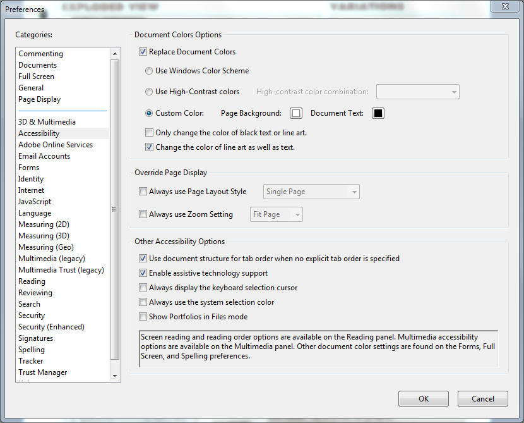This screenshot has height=423, width=524.
Task: Enable Always use Page Layout Style
Action: click(x=143, y=192)
